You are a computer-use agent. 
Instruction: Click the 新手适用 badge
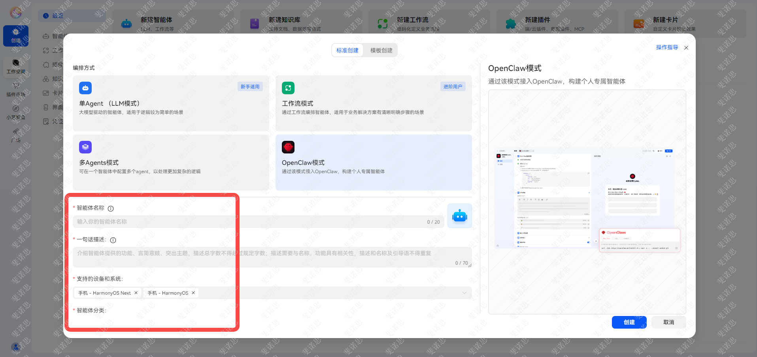tap(250, 87)
